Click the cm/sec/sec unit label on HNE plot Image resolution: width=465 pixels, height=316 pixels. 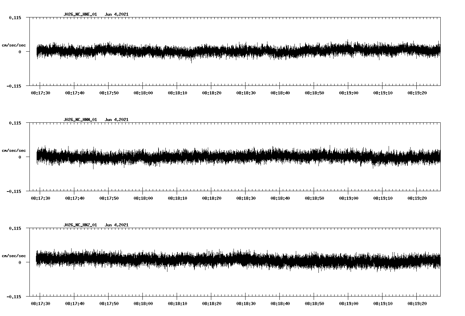point(14,45)
